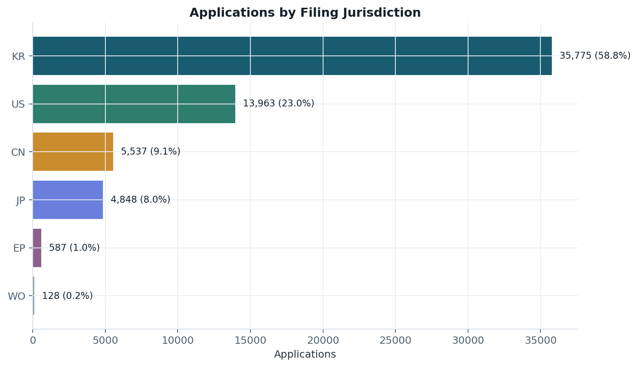Click the 128 (0.2%) value label
This screenshot has height=367, width=638.
[67, 296]
